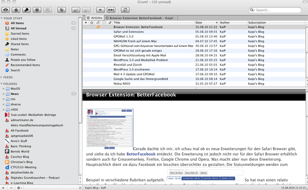
Task: Sort by unread dot column header
Action: (x=86, y=23)
